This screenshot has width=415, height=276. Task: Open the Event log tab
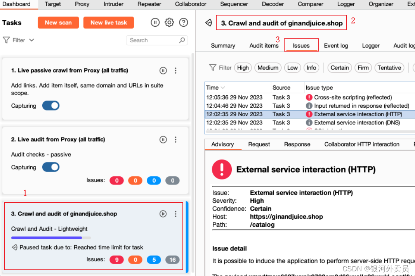pyautogui.click(x=336, y=45)
